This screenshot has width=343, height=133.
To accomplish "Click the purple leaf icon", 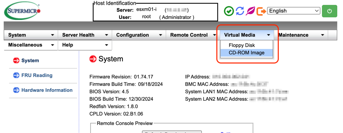I will tap(251, 11).
